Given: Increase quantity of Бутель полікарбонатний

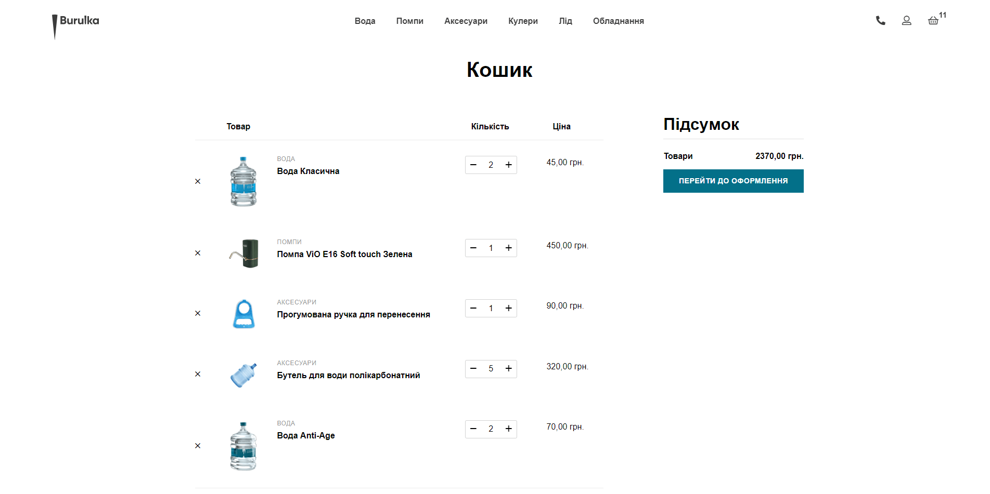Looking at the screenshot, I should coord(509,368).
